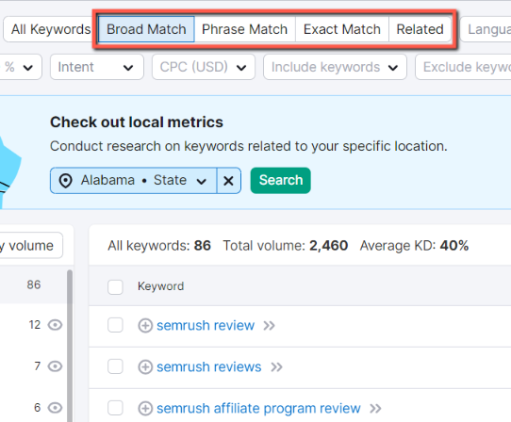Open the Intent filter dropdown
The height and width of the screenshot is (422, 511).
pos(97,67)
